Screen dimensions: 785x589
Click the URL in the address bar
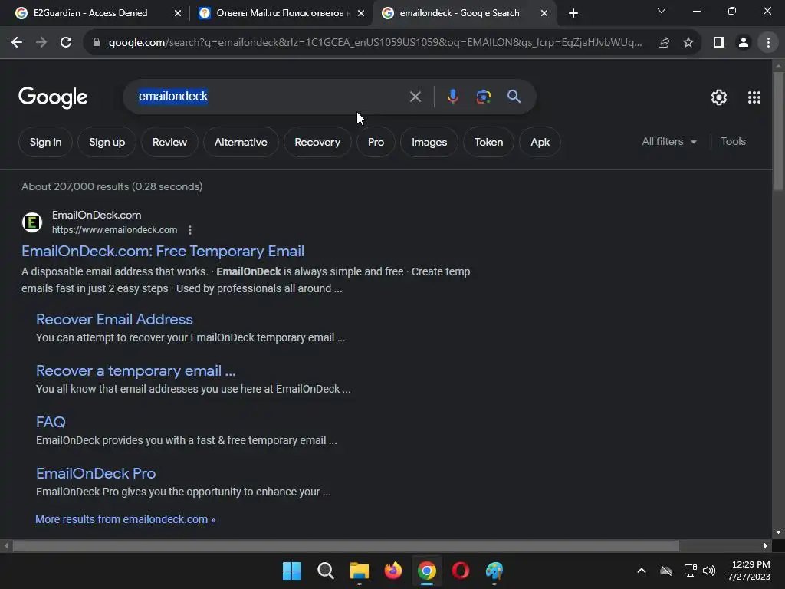coord(375,43)
